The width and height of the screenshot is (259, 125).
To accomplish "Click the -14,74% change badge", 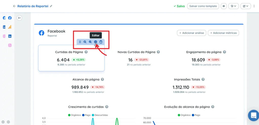I will click(98, 87).
